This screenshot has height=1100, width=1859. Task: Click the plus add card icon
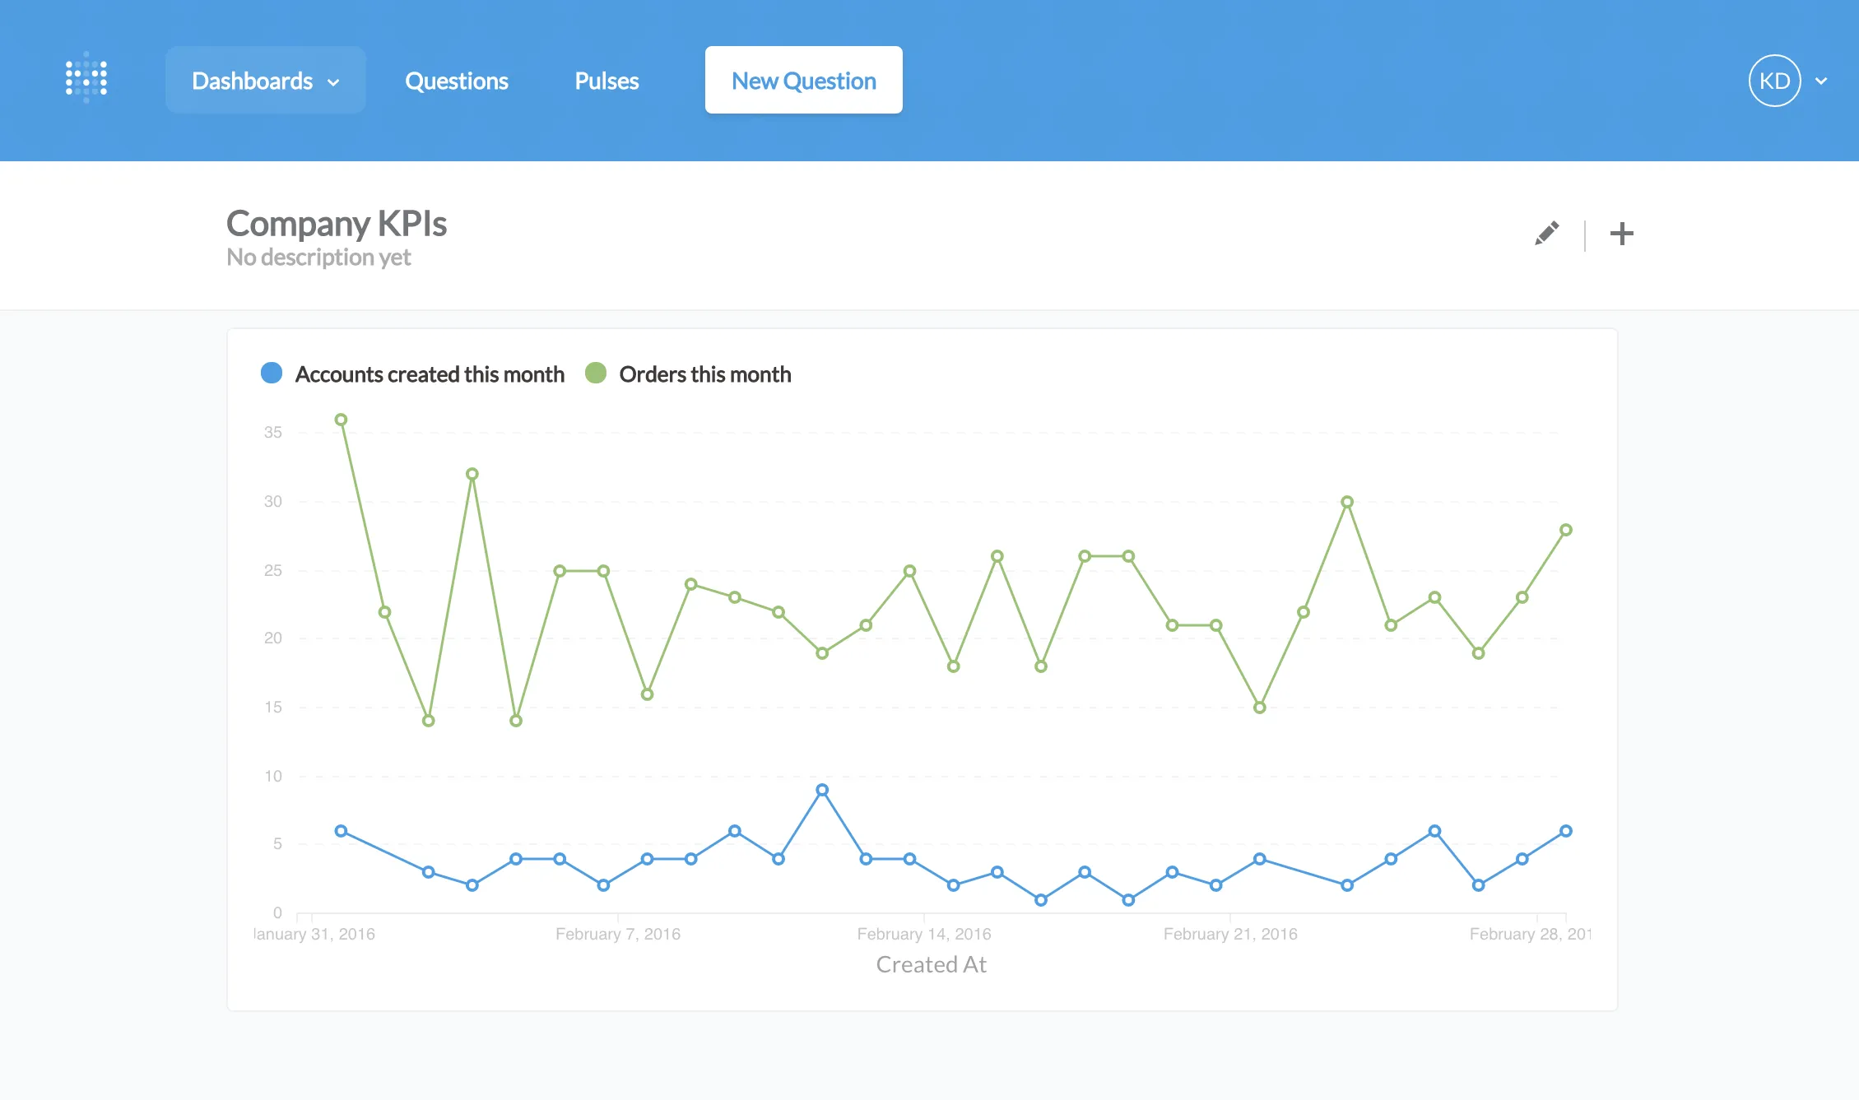[1621, 234]
